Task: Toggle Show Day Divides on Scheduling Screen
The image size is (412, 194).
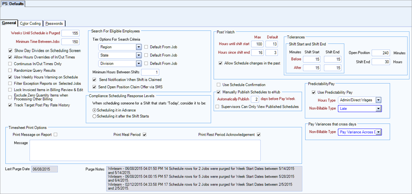Action: (x=10, y=50)
